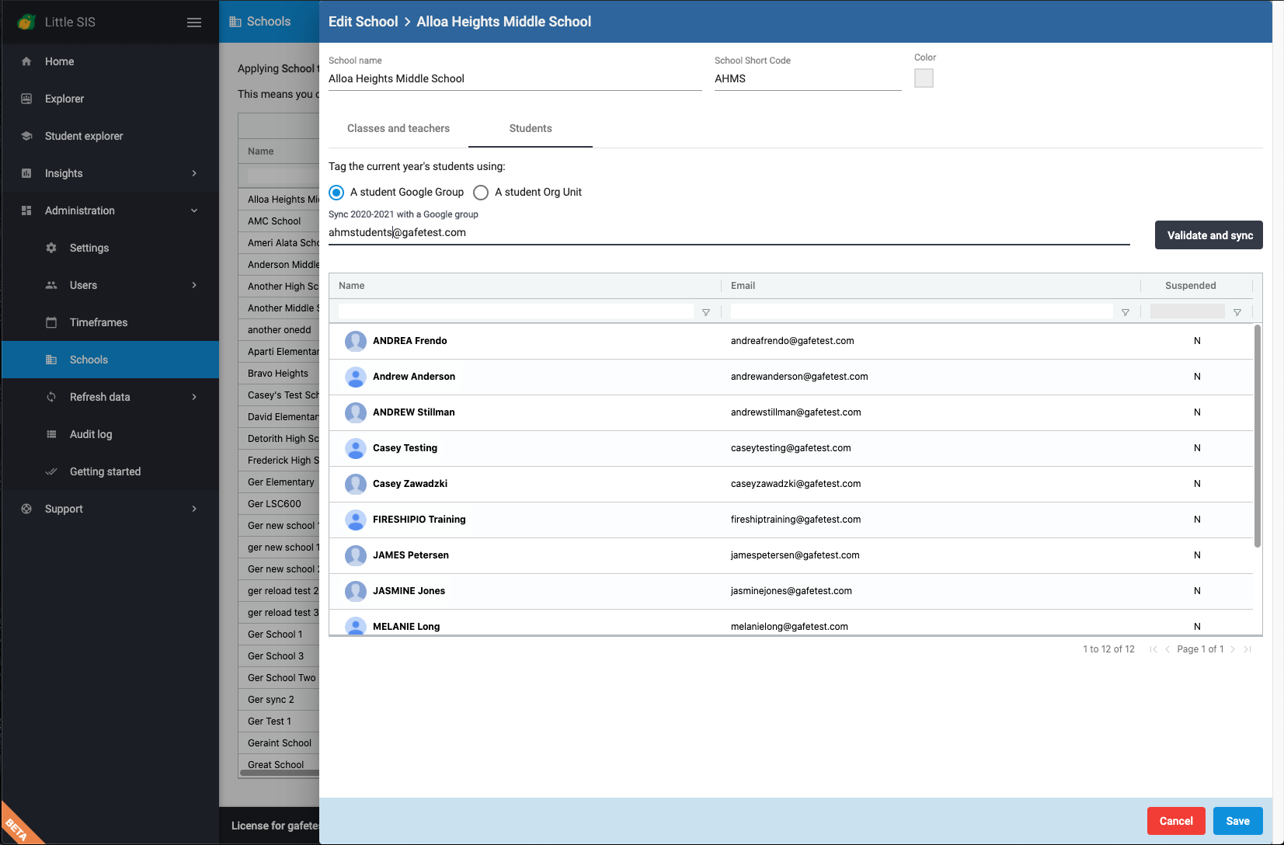
Task: Click the Home icon in sidebar
Action: click(x=26, y=61)
